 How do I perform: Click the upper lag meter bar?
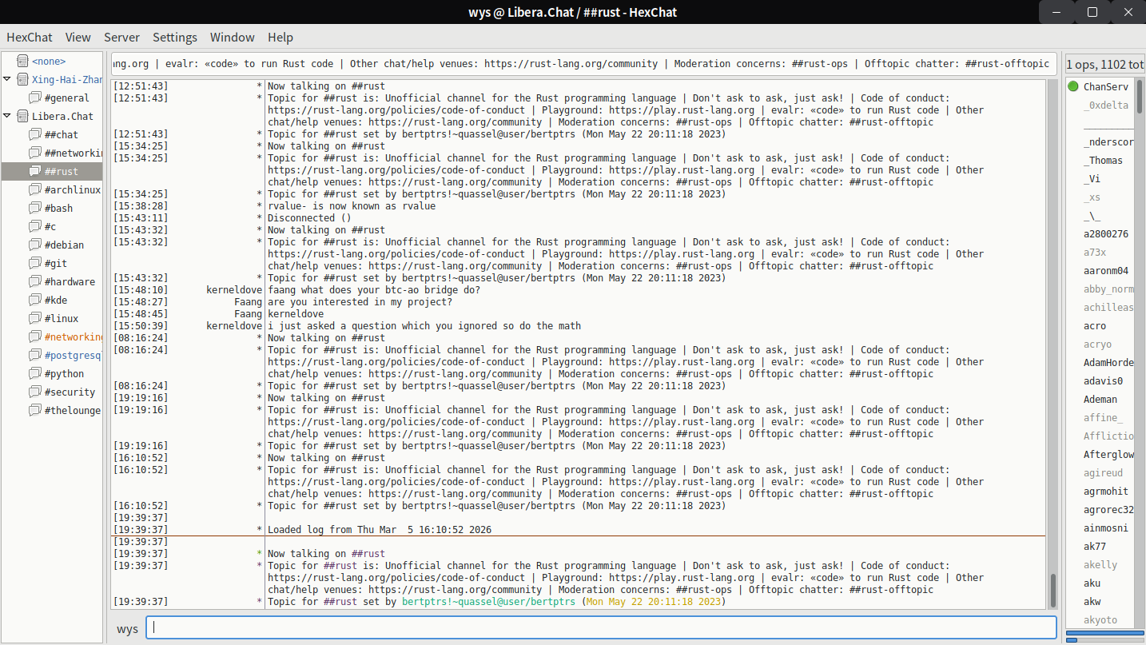[x=1105, y=634]
